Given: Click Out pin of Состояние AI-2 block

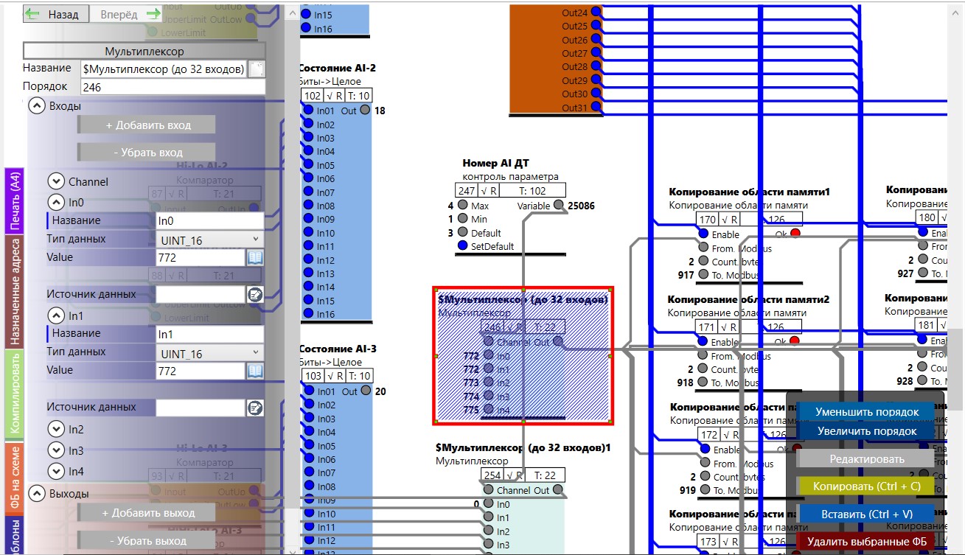Looking at the screenshot, I should point(365,111).
